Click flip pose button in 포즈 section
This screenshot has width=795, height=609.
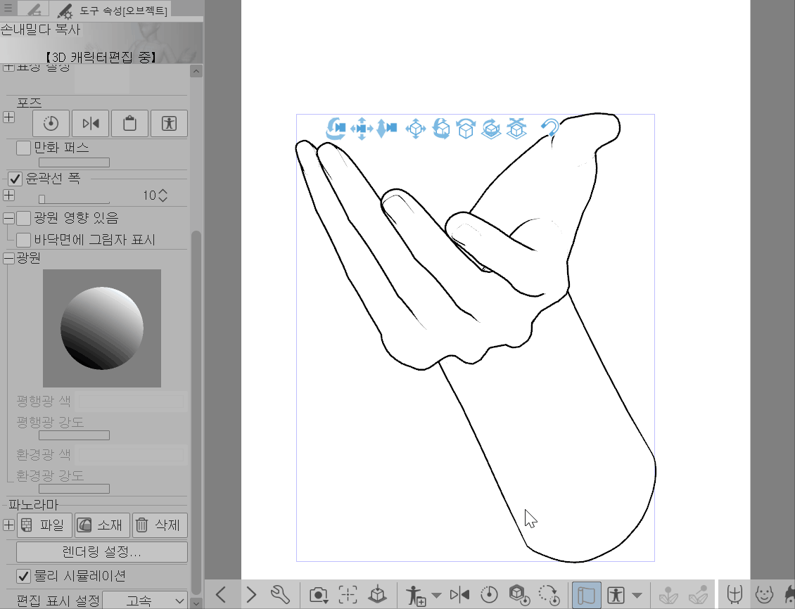point(91,123)
